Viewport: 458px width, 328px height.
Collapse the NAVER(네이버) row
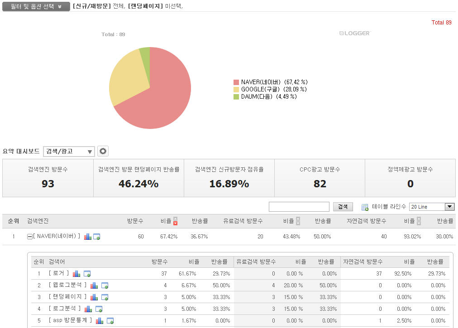pyautogui.click(x=30, y=237)
